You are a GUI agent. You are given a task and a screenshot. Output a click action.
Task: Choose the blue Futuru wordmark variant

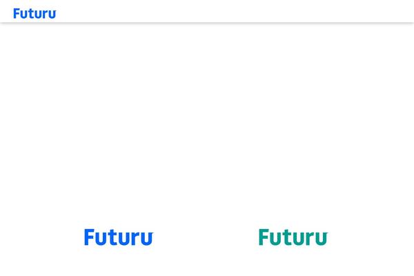[119, 237]
